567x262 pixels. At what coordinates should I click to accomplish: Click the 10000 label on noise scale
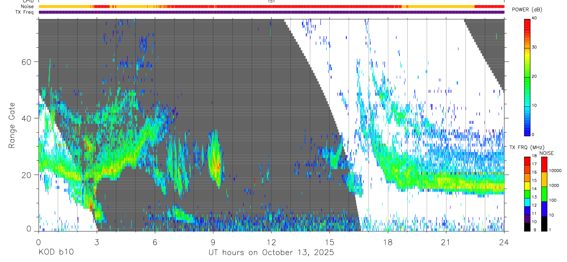[x=555, y=171]
